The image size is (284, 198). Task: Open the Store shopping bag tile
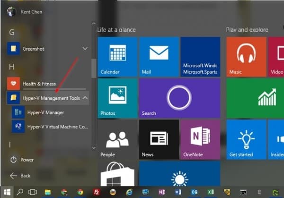point(117,173)
